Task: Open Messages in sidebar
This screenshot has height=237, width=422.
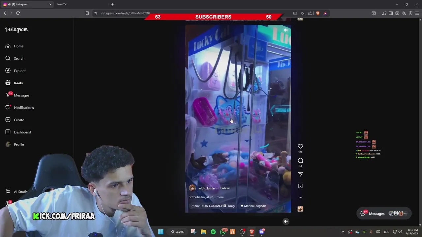Action: pyautogui.click(x=17, y=95)
